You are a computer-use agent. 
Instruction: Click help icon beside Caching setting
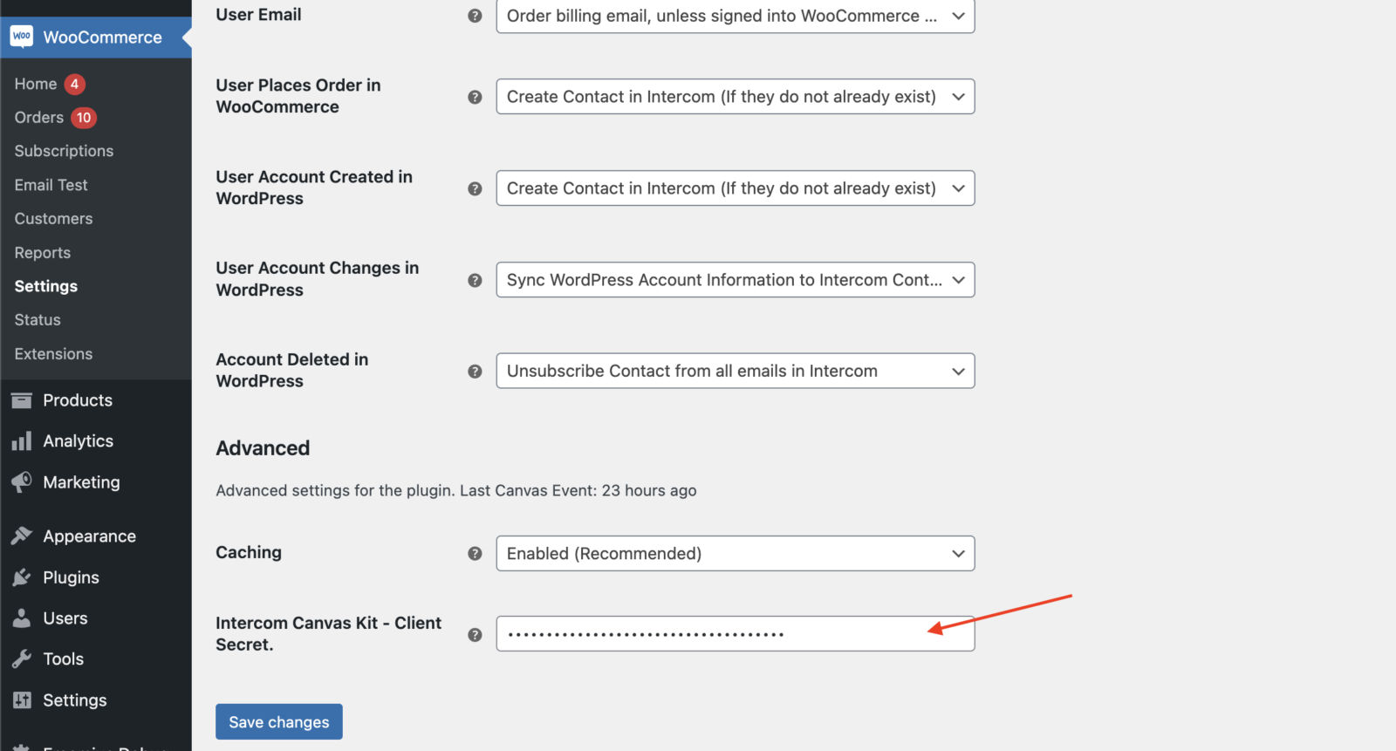[475, 553]
